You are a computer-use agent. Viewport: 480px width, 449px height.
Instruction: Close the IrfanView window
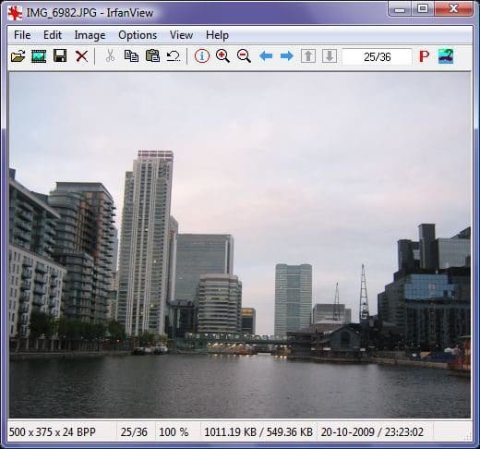tap(453, 8)
